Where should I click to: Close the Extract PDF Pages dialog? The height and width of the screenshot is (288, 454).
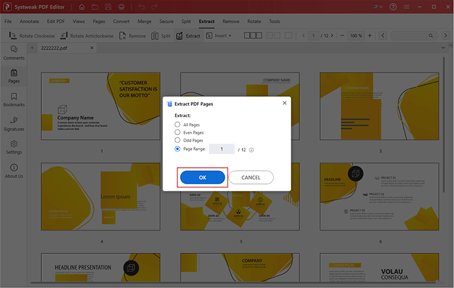tap(284, 103)
